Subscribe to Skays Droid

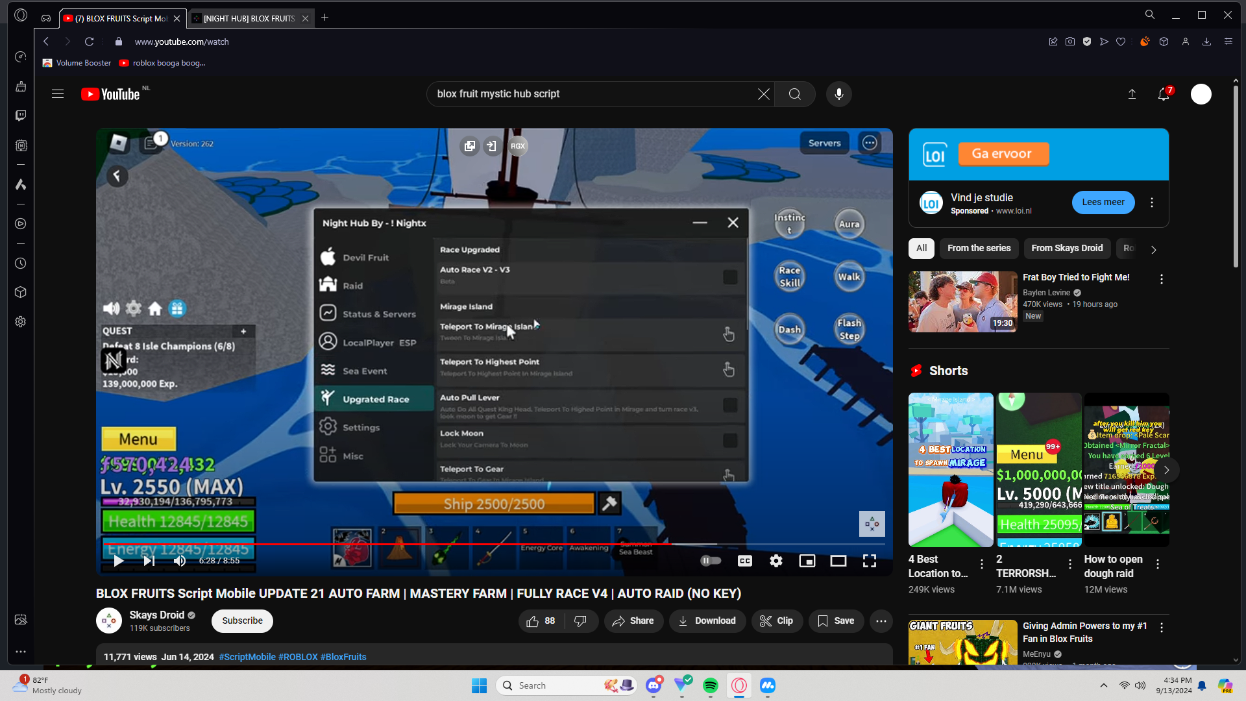(242, 621)
